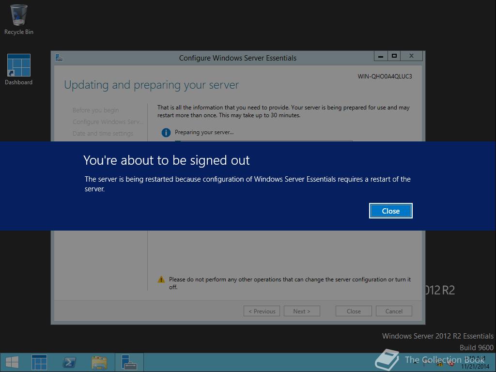Open the Recycle Bin desktop icon
The height and width of the screenshot is (372, 496).
click(x=19, y=19)
